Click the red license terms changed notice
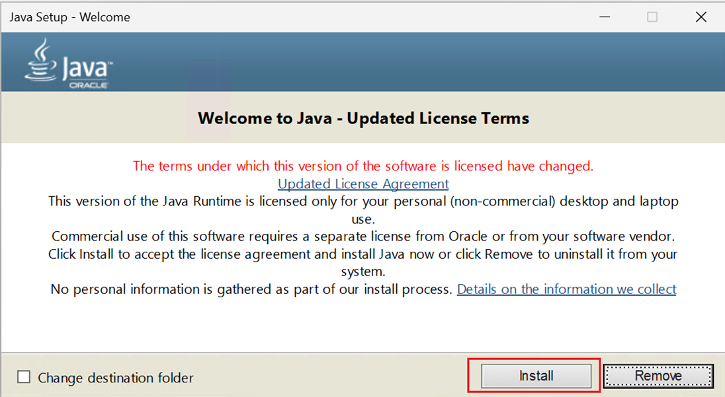725x397 pixels. [363, 166]
